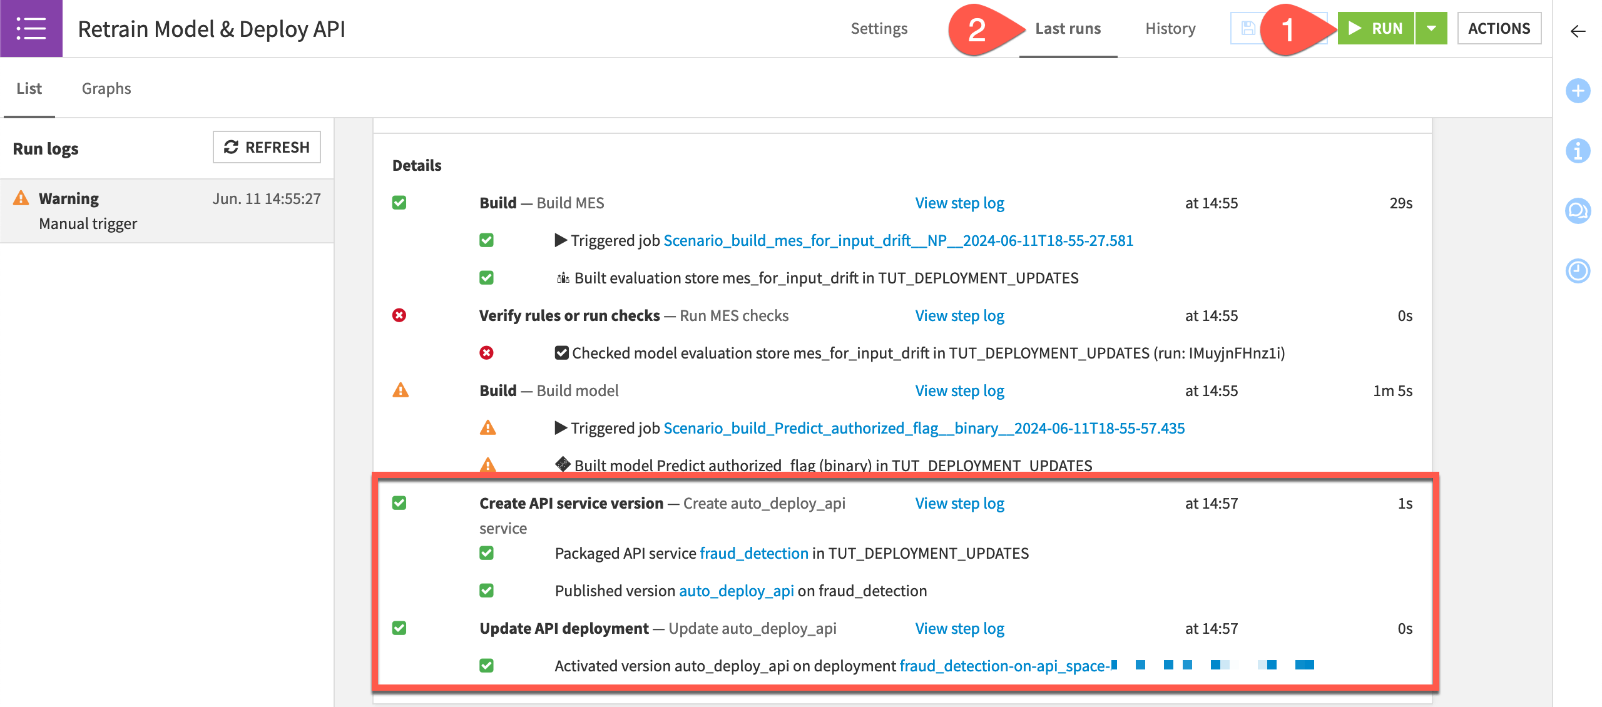Save the scenario using the disk icon
This screenshot has width=1602, height=707.
[x=1249, y=28]
